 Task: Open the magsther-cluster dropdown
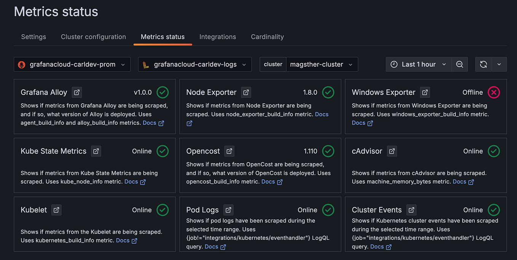coord(322,64)
